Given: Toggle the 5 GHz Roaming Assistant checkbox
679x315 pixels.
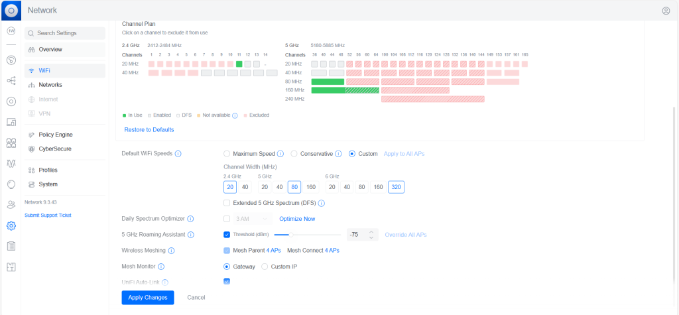Looking at the screenshot, I should point(227,235).
